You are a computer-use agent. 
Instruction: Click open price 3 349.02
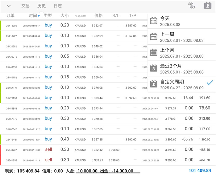click(97, 46)
